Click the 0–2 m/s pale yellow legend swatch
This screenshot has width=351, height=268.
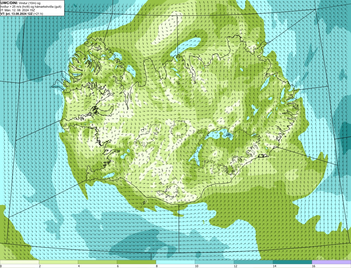point(19,262)
